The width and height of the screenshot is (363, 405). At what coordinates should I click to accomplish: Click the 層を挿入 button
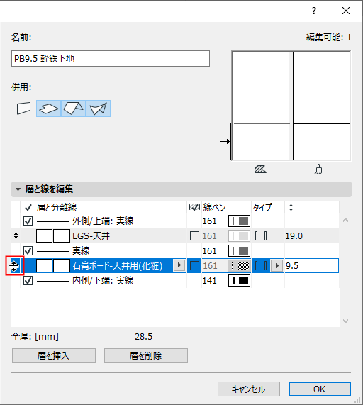[x=54, y=355]
